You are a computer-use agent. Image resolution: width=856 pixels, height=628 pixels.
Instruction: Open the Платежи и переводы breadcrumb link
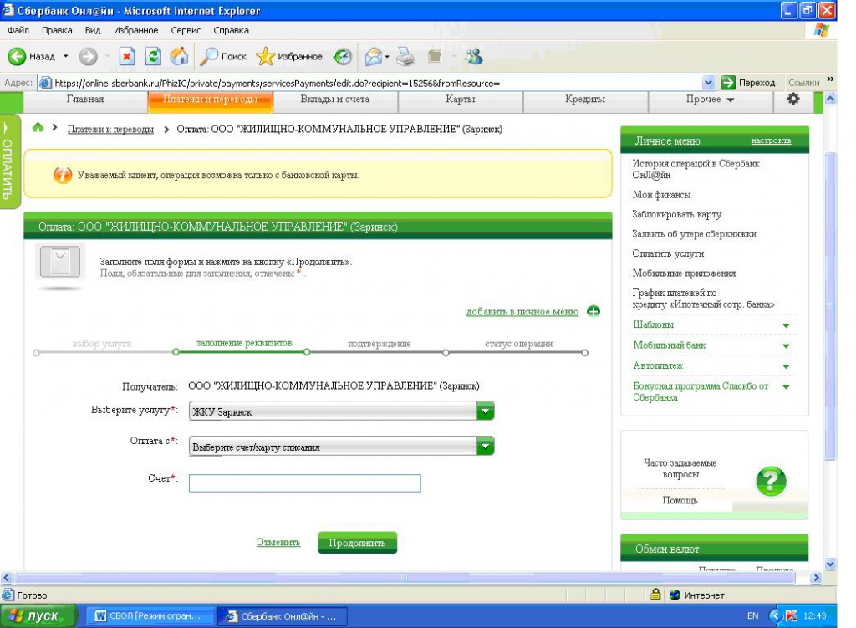click(110, 130)
